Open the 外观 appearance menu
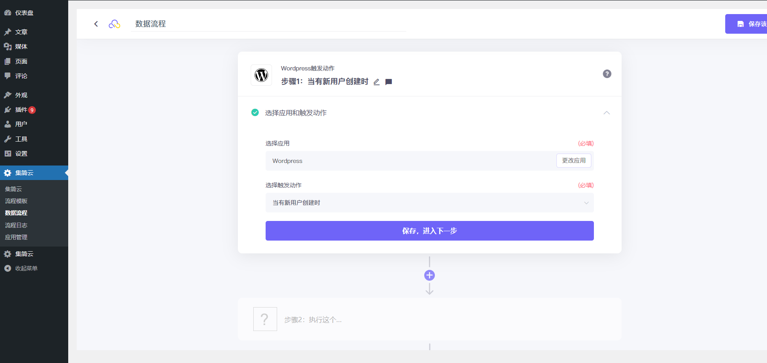 click(x=34, y=95)
